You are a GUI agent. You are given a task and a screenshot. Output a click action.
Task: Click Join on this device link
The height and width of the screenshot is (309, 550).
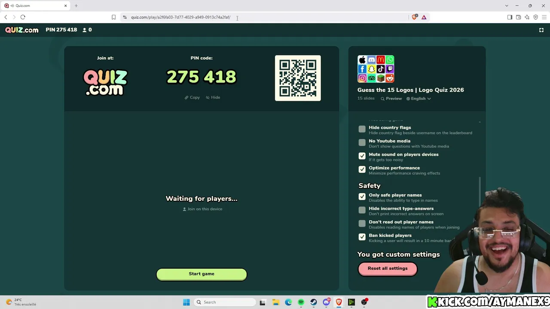[202, 209]
